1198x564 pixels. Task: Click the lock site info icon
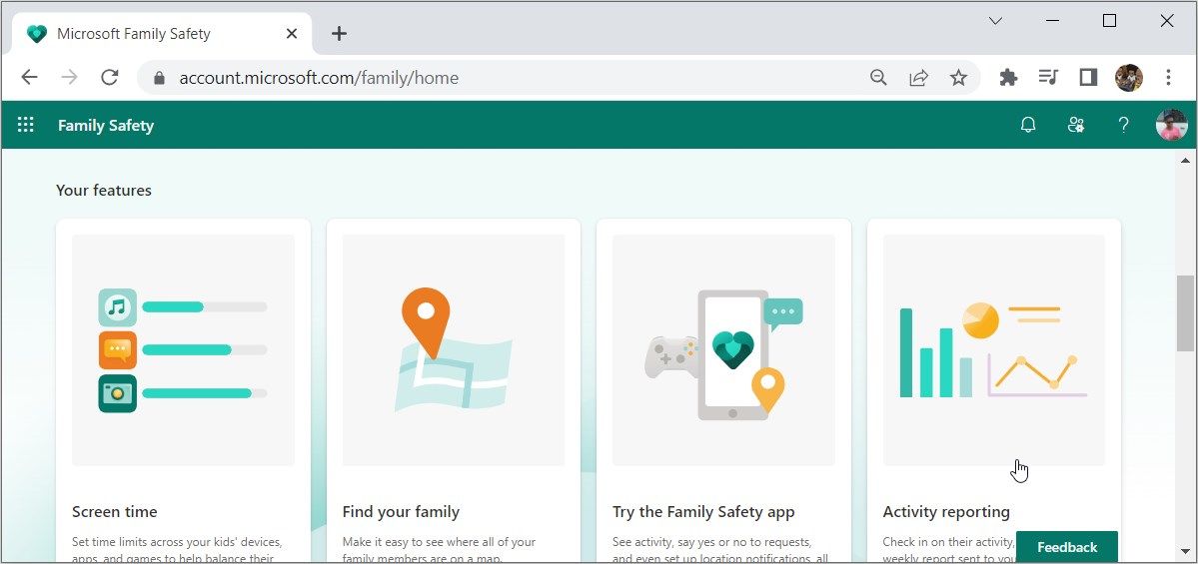(x=159, y=78)
